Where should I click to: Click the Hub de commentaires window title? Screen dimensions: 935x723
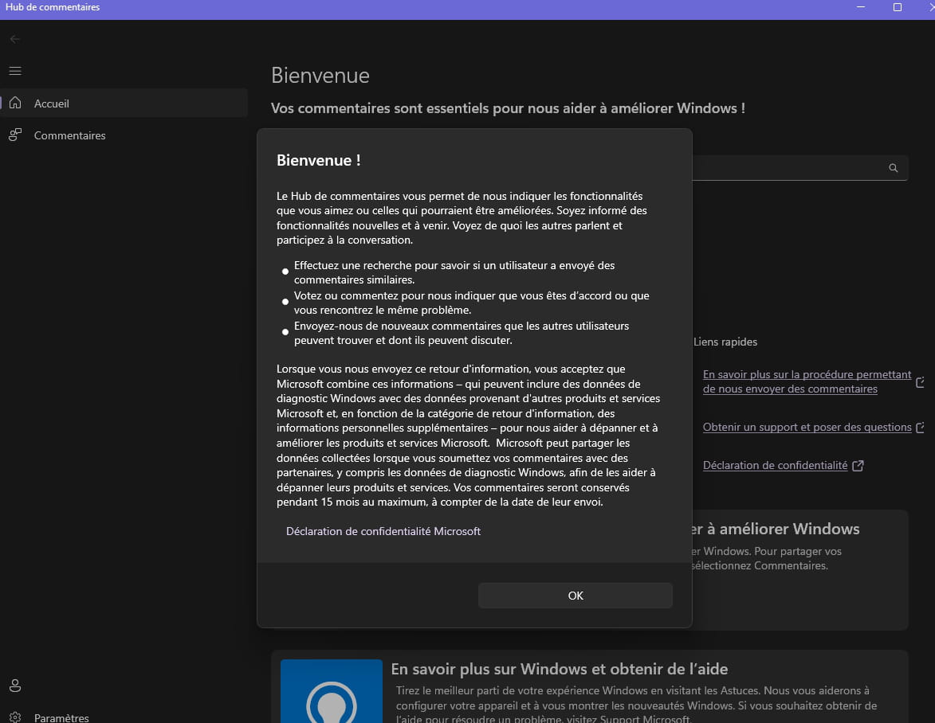click(53, 7)
